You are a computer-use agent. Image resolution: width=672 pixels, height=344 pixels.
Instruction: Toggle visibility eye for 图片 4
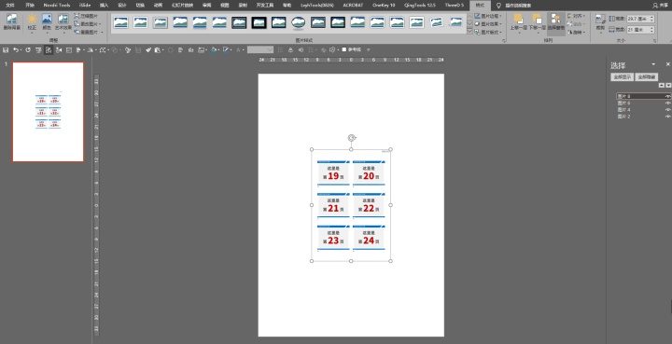pos(667,109)
